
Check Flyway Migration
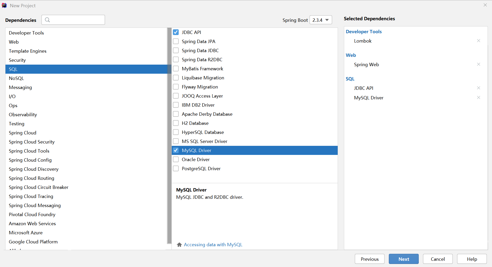pos(176,87)
